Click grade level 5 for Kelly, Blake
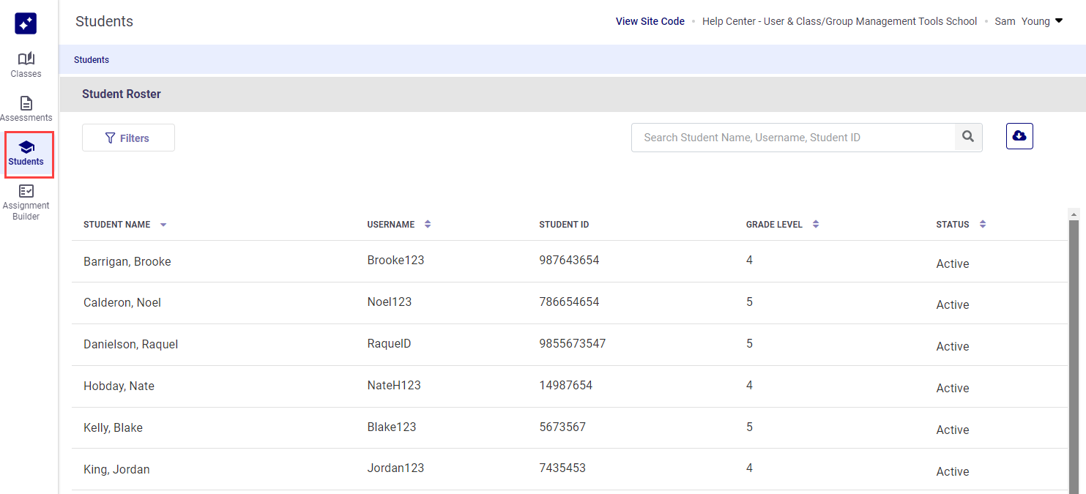Screen dimensions: 1086x494 pyautogui.click(x=749, y=427)
